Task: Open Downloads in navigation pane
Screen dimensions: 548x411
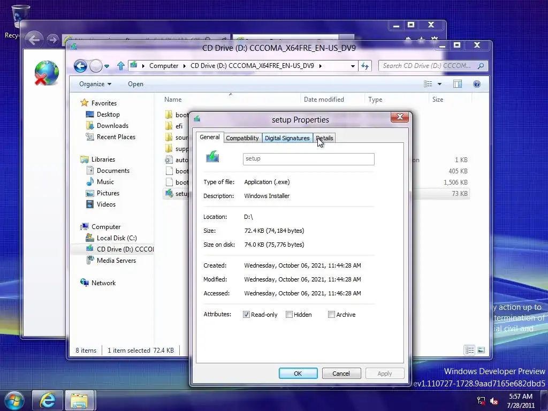Action: [112, 125]
